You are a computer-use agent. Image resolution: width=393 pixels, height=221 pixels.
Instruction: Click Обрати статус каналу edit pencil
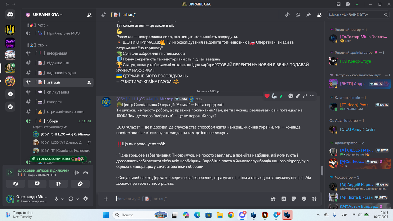(65, 127)
